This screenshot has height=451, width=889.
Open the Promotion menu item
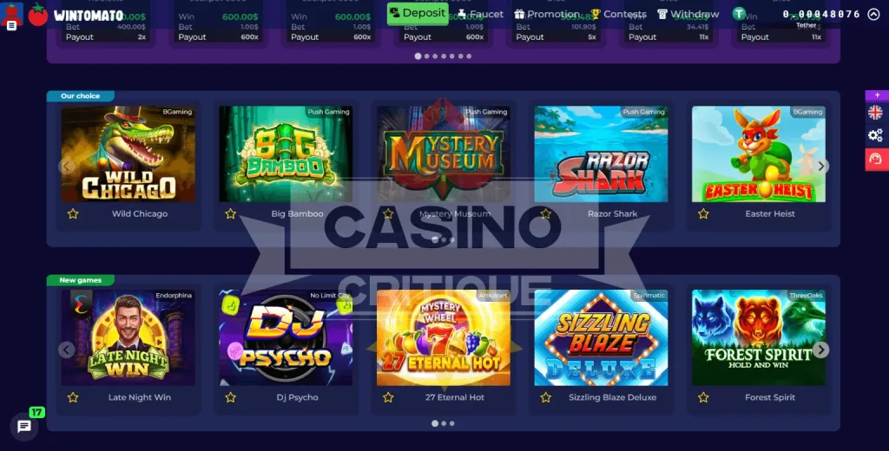547,14
